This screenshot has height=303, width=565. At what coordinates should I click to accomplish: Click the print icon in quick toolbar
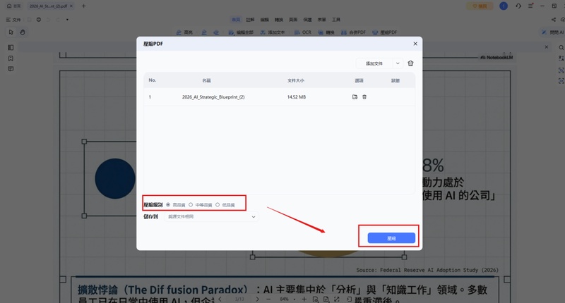39,20
